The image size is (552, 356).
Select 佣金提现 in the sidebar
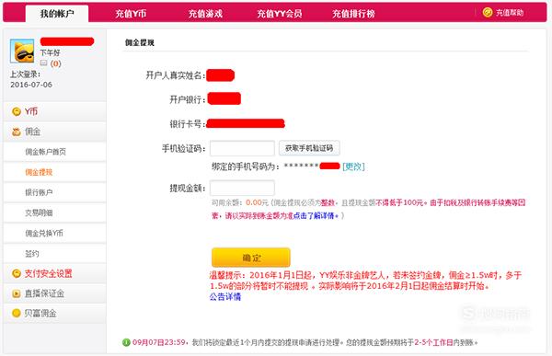click(x=39, y=172)
